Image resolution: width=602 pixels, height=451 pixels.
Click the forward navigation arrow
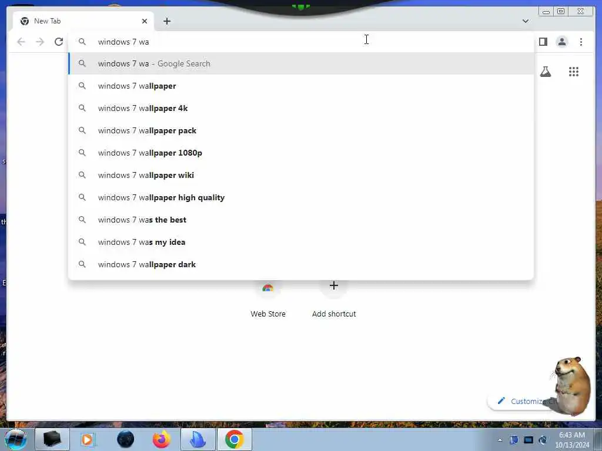(40, 42)
